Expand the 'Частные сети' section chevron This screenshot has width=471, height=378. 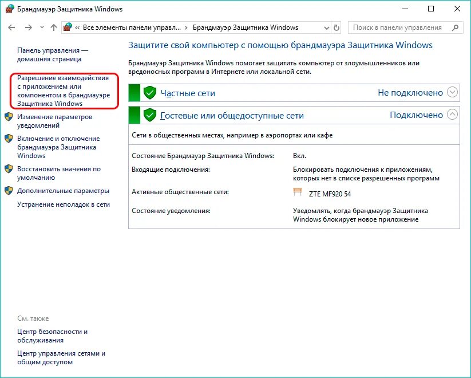(x=452, y=92)
